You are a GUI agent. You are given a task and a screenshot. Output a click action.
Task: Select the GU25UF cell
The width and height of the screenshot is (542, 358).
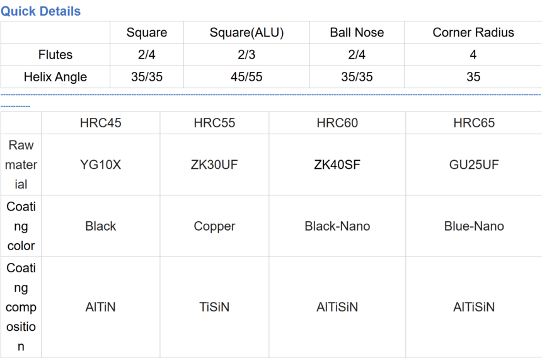coord(474,165)
